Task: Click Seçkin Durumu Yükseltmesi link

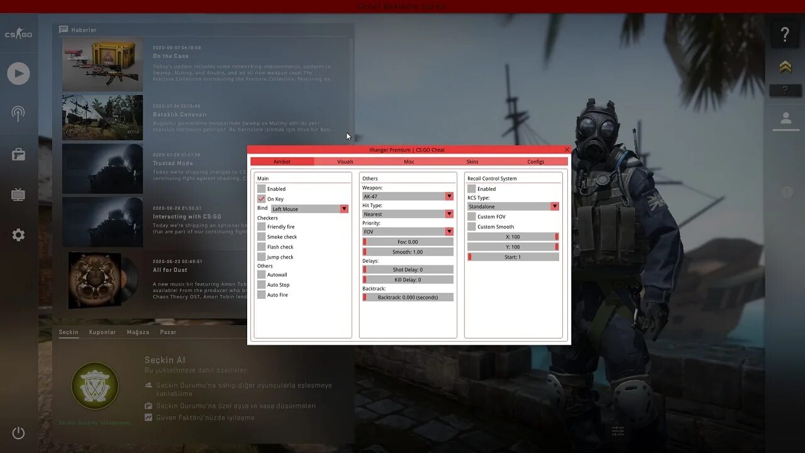Action: pos(95,423)
